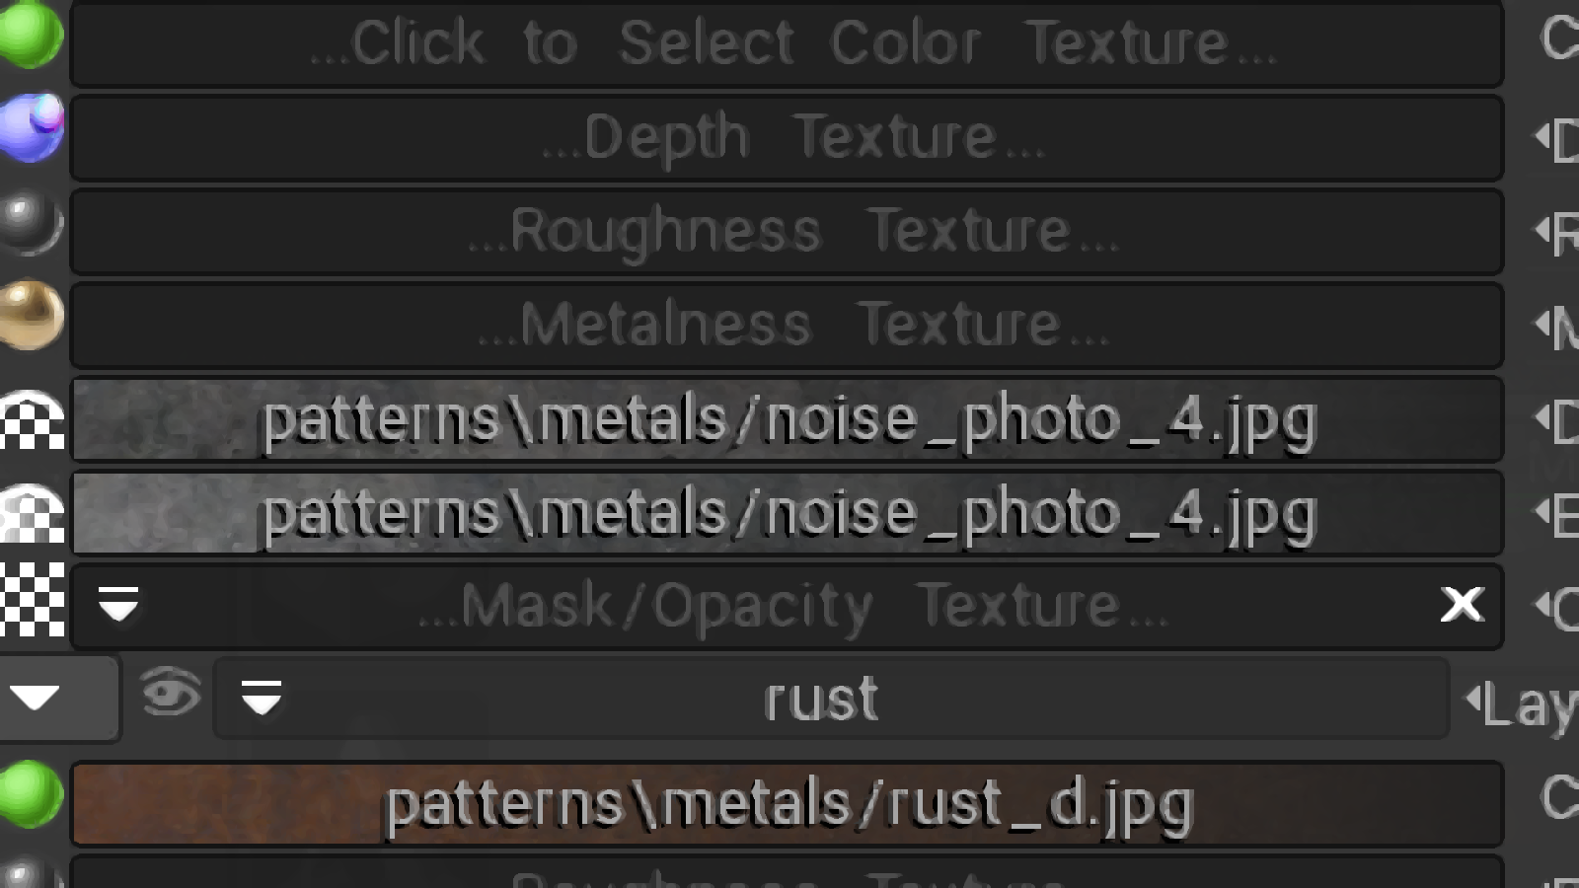Click the blue depth sphere icon
This screenshot has height=888, width=1579.
click(32, 128)
